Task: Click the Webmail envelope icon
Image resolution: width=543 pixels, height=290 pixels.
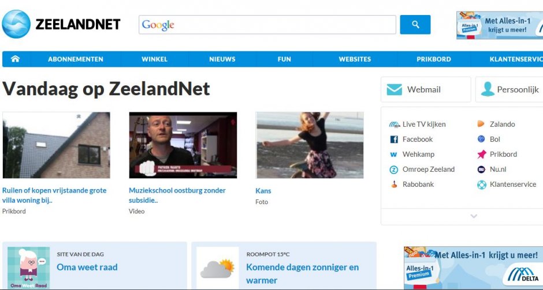Action: pos(394,89)
